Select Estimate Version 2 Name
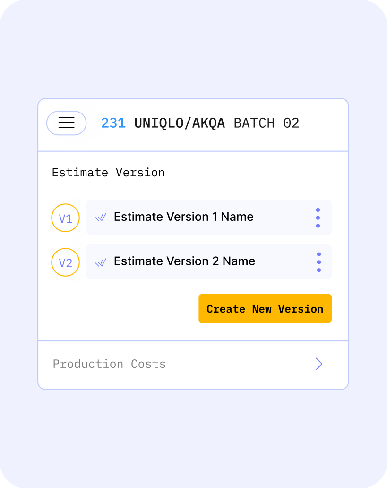Image resolution: width=387 pixels, height=488 pixels. click(184, 261)
